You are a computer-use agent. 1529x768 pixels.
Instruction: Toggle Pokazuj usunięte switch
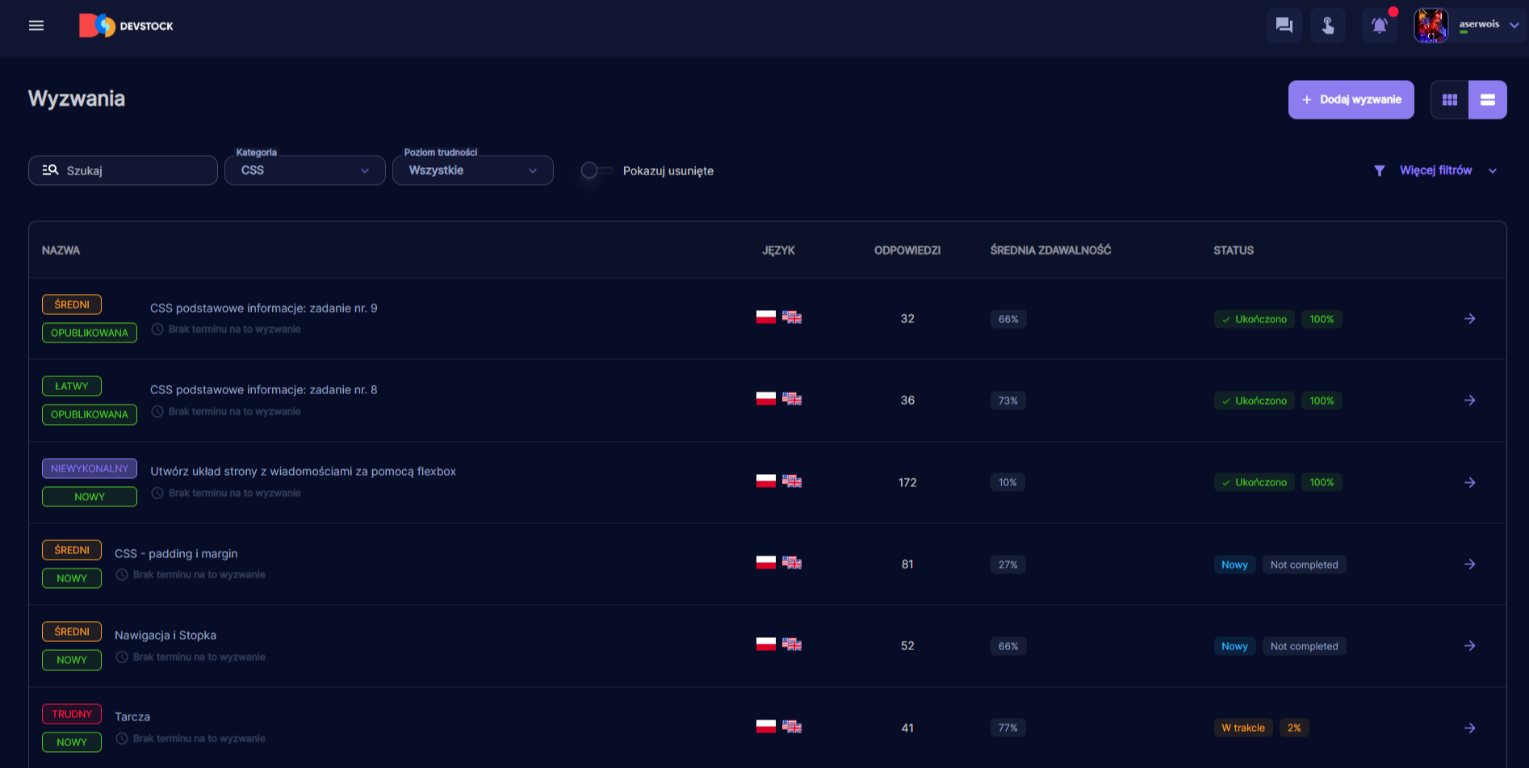pos(597,170)
